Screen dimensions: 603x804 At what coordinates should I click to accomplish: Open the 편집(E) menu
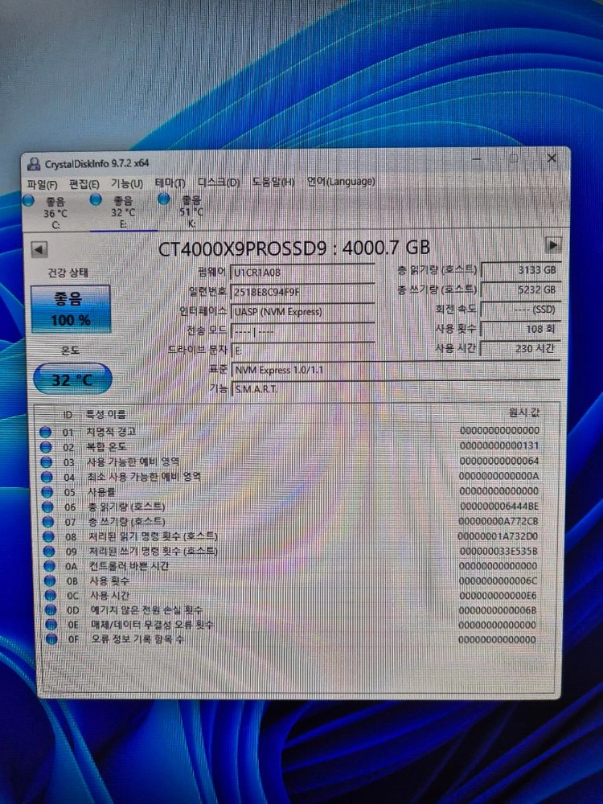(x=84, y=183)
